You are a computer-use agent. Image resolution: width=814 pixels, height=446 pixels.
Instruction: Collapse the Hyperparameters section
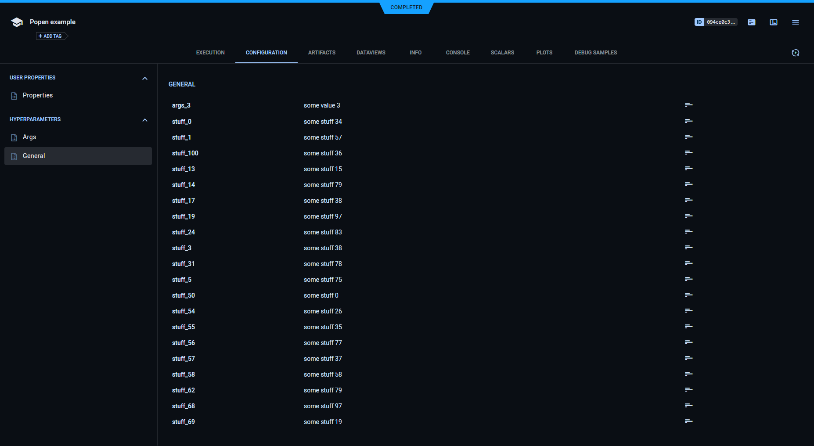(145, 120)
